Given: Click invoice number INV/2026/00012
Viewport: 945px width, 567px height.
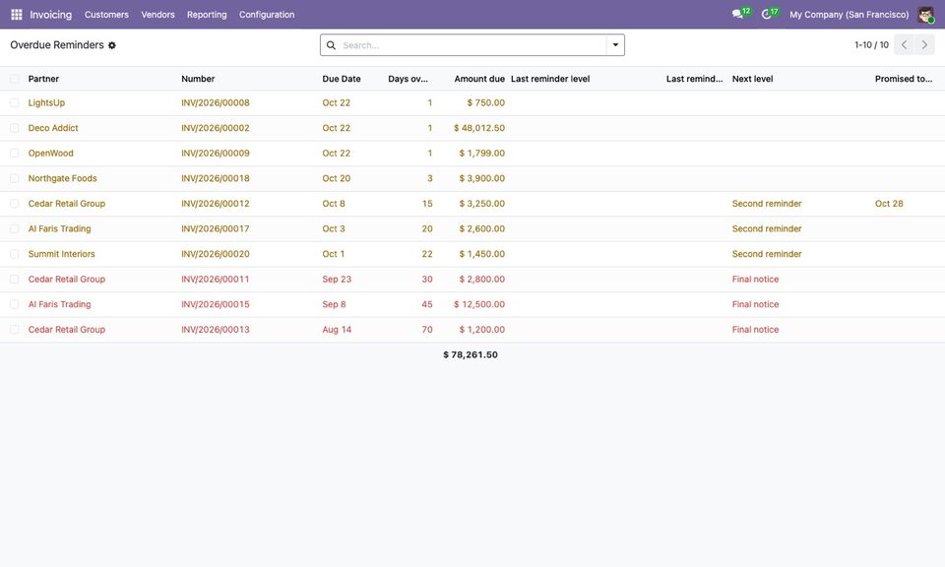Looking at the screenshot, I should (x=216, y=204).
